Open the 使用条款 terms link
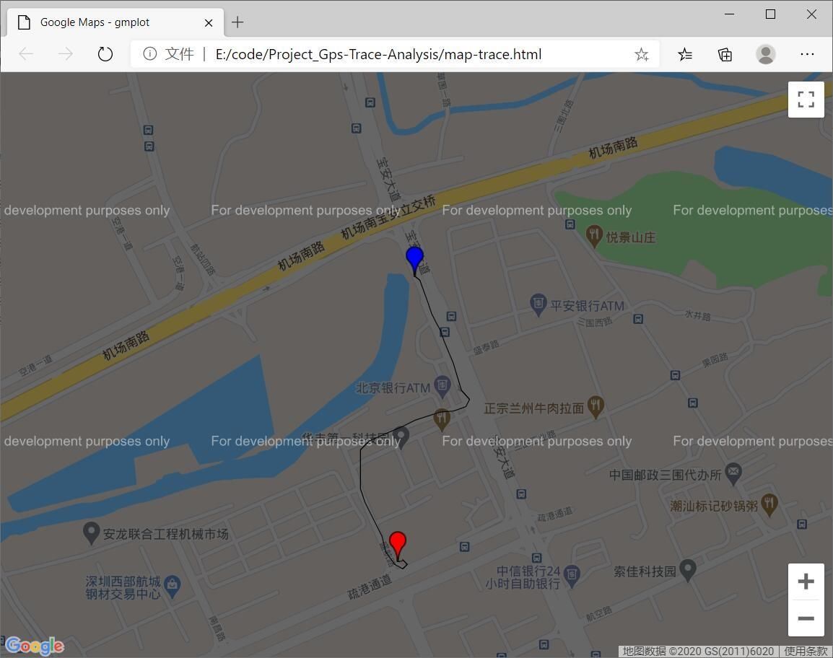The width and height of the screenshot is (833, 658). pyautogui.click(x=807, y=650)
